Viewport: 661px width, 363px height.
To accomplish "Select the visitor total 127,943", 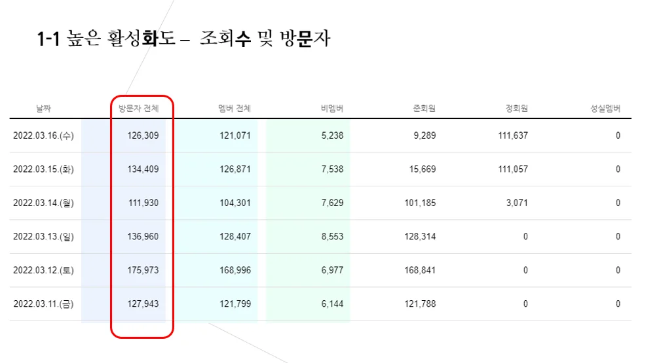I will tap(143, 304).
